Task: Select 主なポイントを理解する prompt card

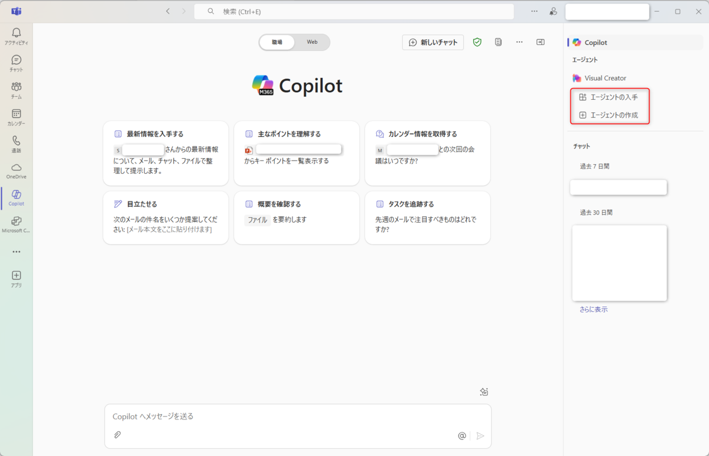Action: click(297, 153)
